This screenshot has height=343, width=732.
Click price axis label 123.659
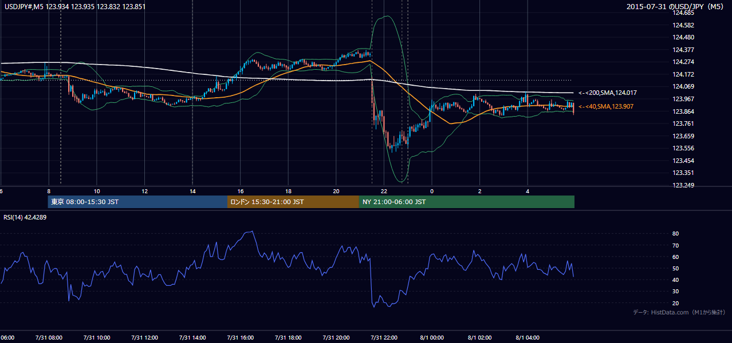(684, 136)
